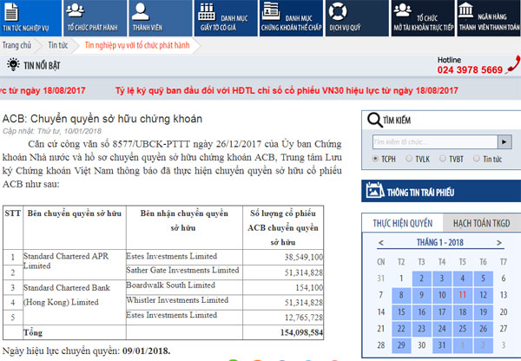The width and height of the screenshot is (521, 361).
Task: Select calendar day 2 of January
Action: (x=422, y=279)
